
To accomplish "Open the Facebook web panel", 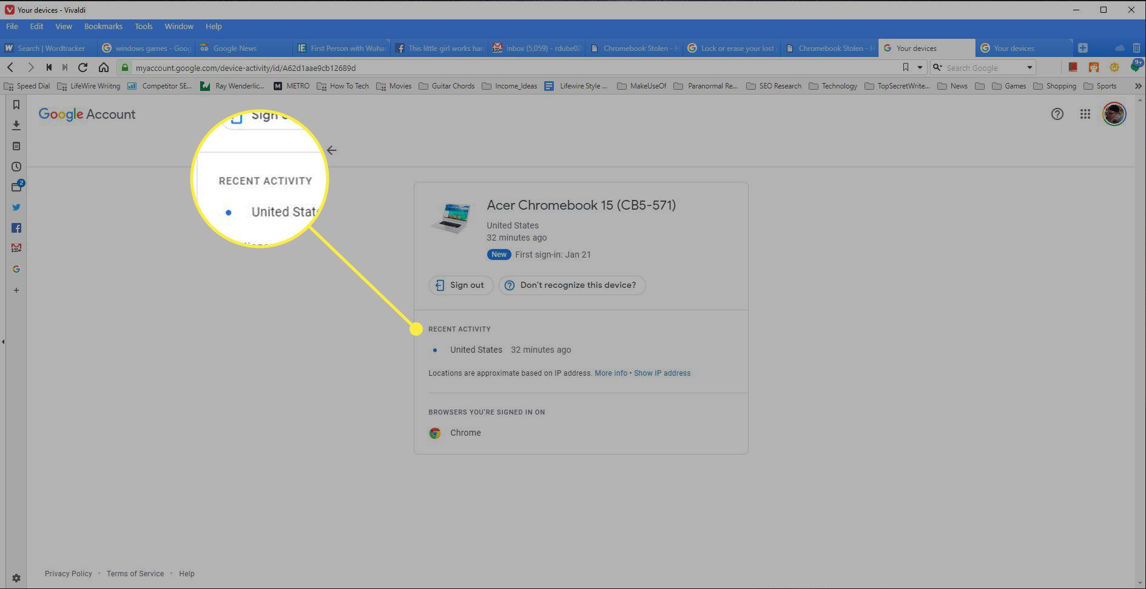I will click(16, 228).
